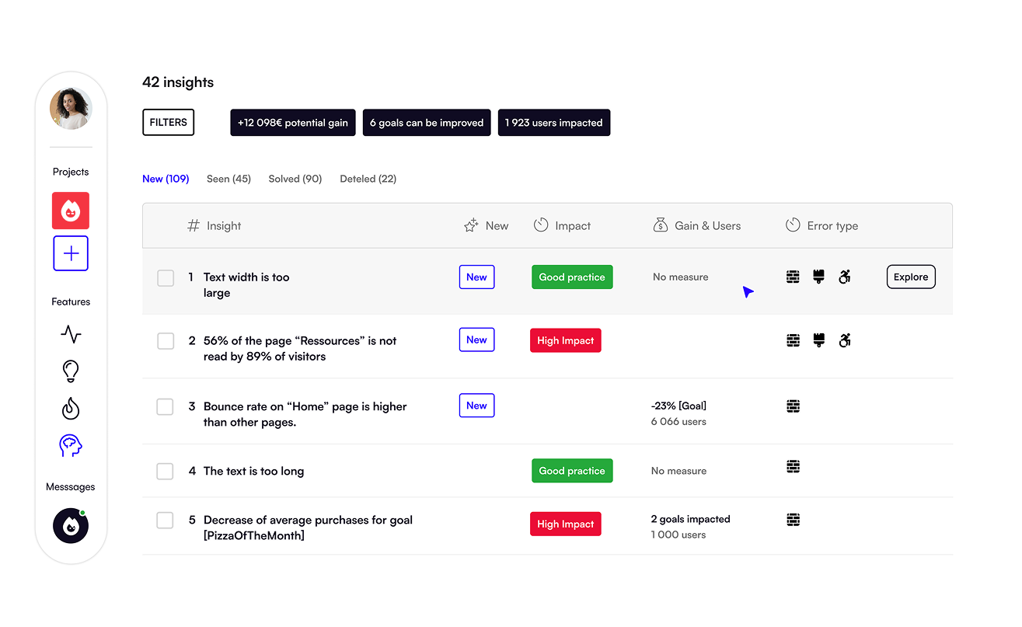The height and width of the screenshot is (627, 1022).
Task: Open the red flame project icon
Action: [71, 211]
